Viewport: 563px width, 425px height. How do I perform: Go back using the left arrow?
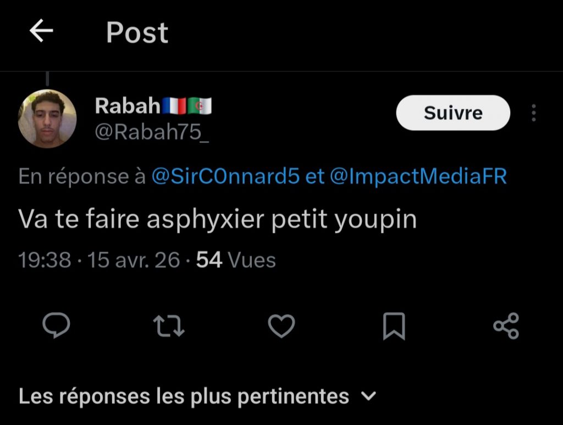(41, 31)
